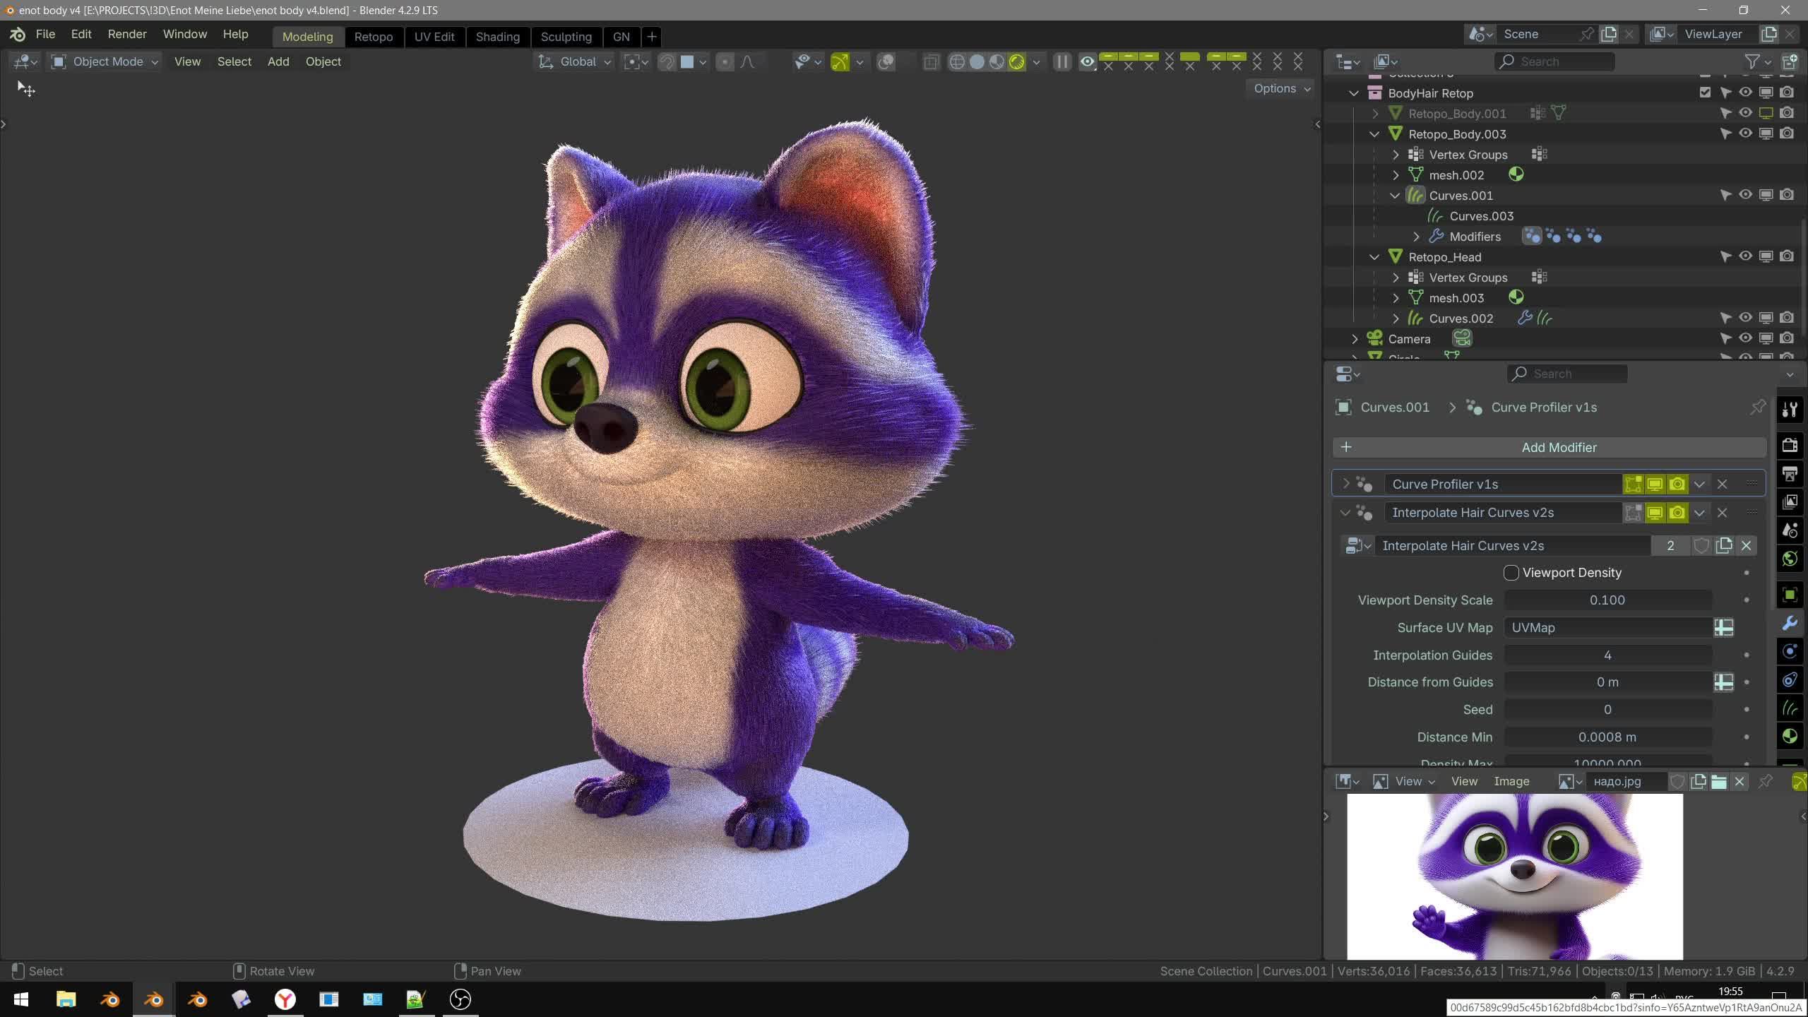
Task: Launch OBS Studio from the taskbar
Action: (460, 999)
